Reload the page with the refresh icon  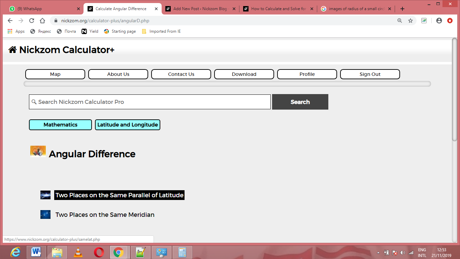point(32,21)
